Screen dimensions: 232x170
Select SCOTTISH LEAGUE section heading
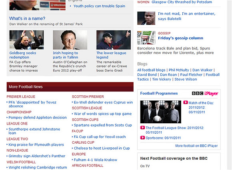point(87,108)
